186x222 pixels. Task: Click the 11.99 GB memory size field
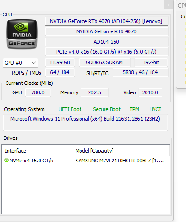pyautogui.click(x=60, y=62)
